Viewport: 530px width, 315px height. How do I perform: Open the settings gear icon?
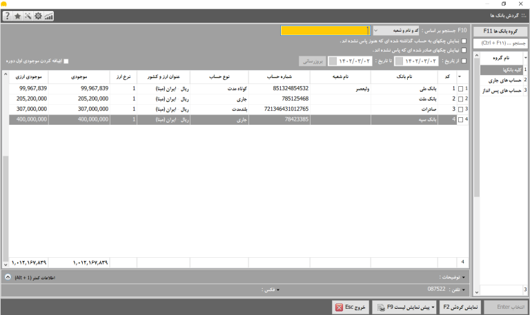click(x=38, y=16)
